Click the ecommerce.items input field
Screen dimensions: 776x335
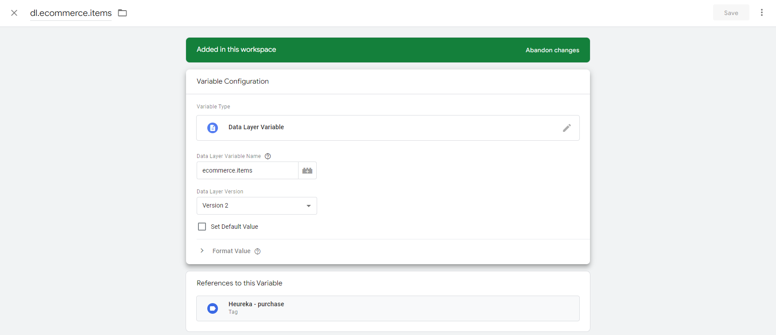click(248, 170)
